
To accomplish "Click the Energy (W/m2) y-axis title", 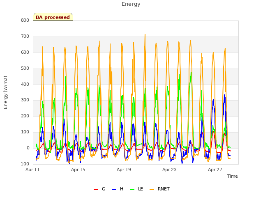I will pos(5,92).
